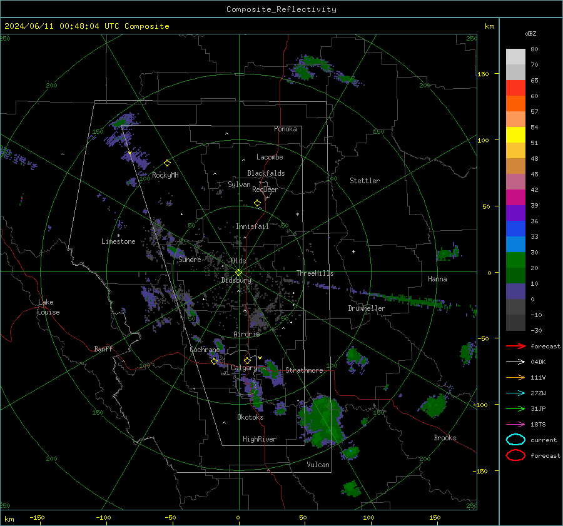Image resolution: width=563 pixels, height=526 pixels.
Task: Select the orange 57-60 dBZ color swatch
Action: coord(515,104)
